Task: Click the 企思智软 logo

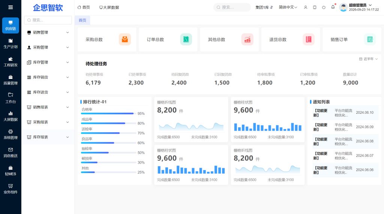Action: tap(48, 8)
